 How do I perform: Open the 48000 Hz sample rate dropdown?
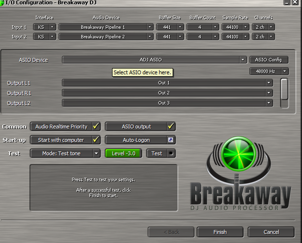269,71
